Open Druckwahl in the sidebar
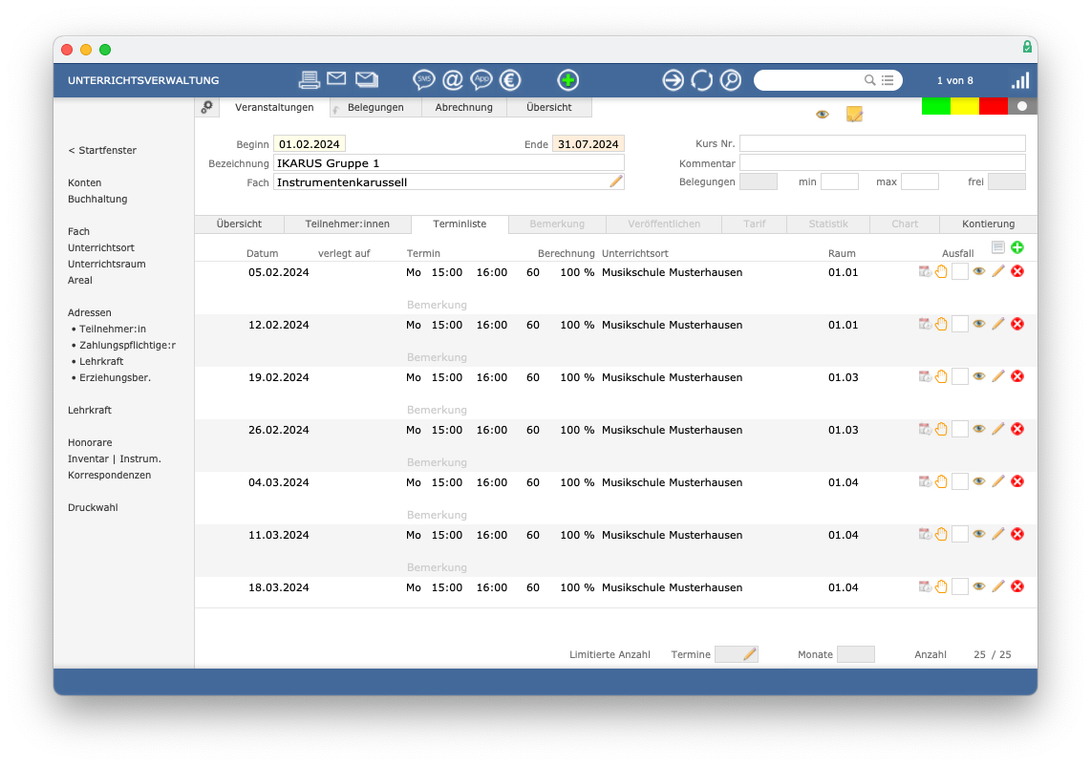This screenshot has height=766, width=1091. pos(93,507)
